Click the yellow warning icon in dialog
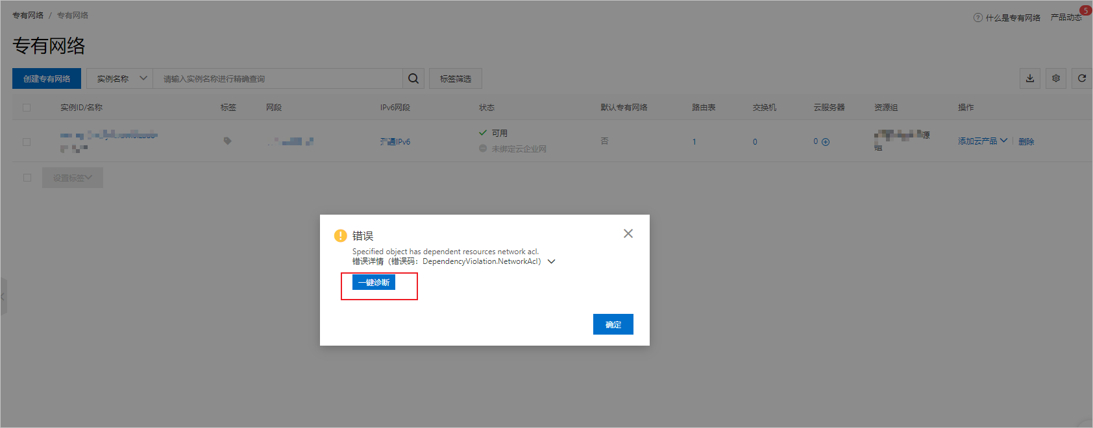Screen dimensions: 1093x428 pos(341,235)
